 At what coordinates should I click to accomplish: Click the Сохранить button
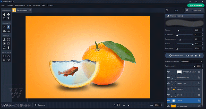click(196, 5)
